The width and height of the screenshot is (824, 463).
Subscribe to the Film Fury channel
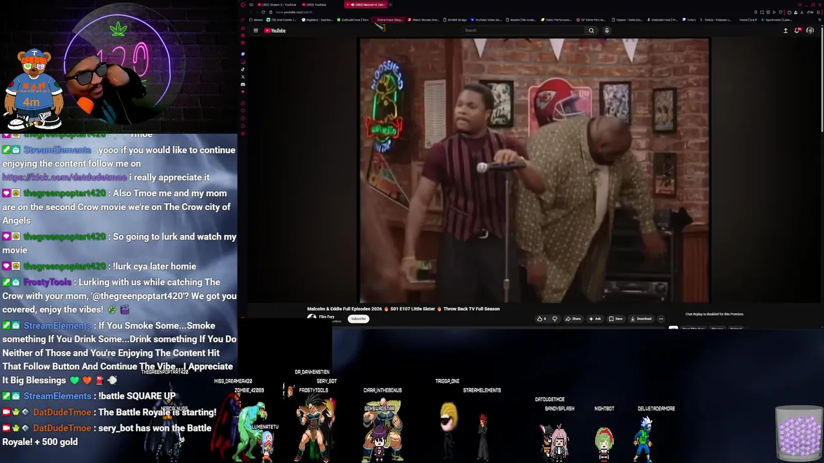(359, 318)
